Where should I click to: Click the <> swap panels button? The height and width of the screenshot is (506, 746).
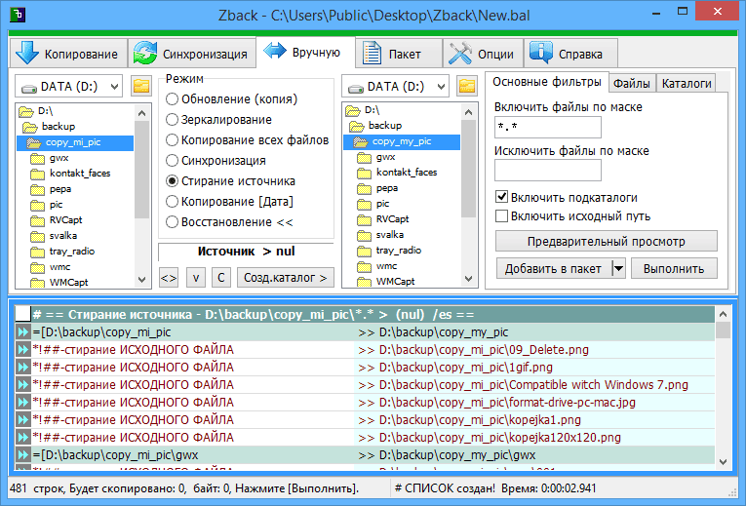169,277
